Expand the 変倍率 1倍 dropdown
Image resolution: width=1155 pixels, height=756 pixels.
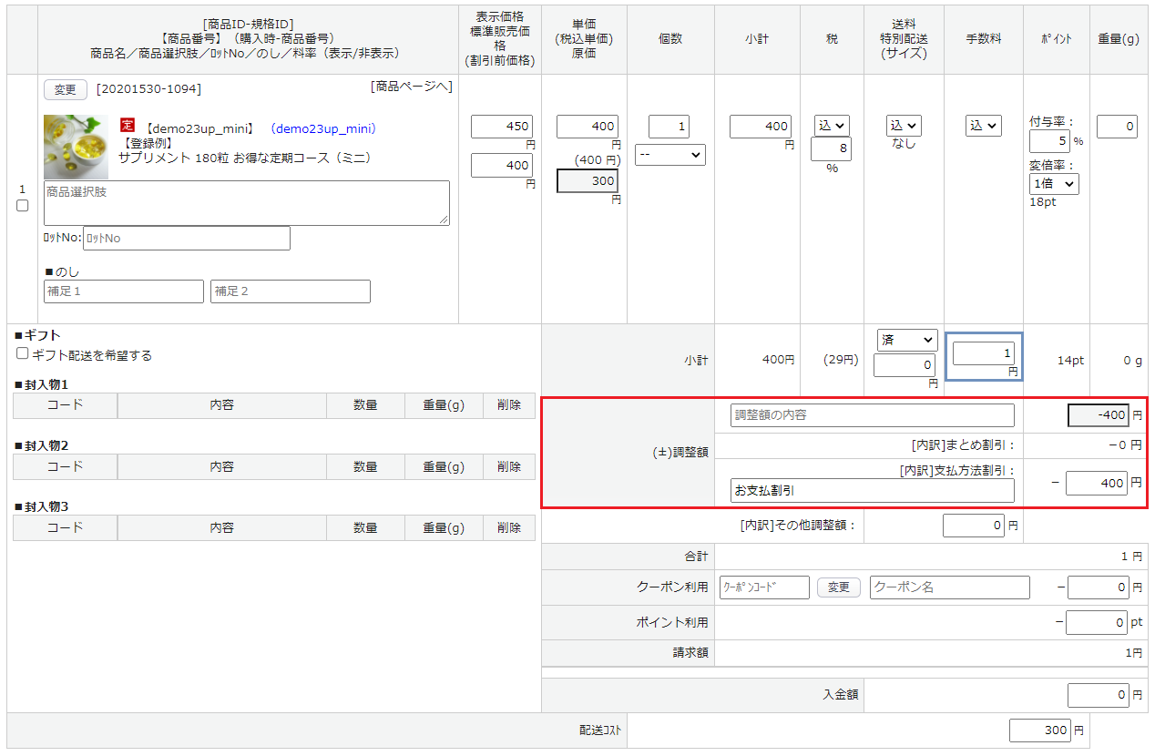pyautogui.click(x=1053, y=183)
